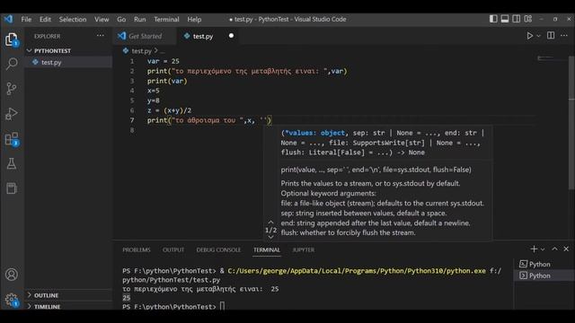The height and width of the screenshot is (323, 575).
Task: Click the python.exe path in terminal
Action: click(x=357, y=271)
